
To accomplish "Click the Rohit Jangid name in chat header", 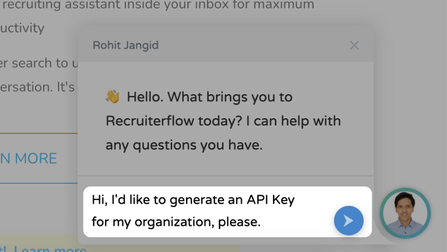I will point(125,45).
